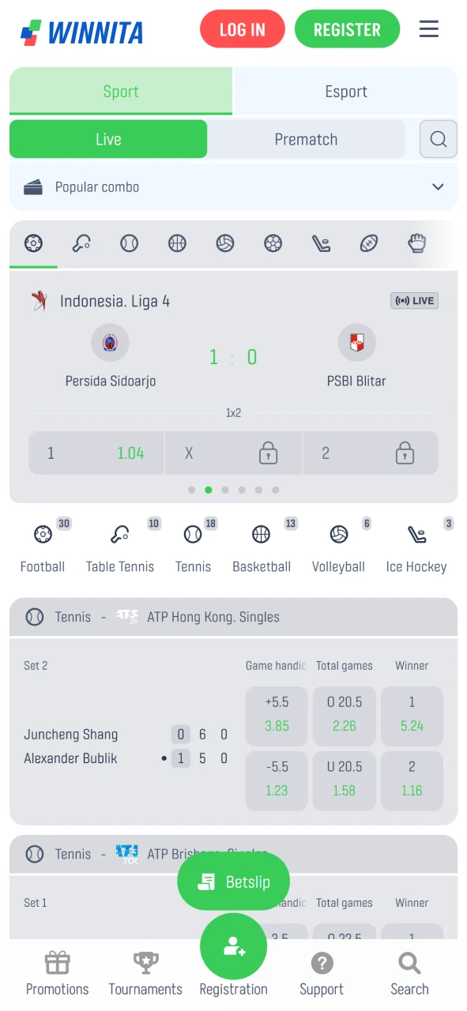Select the Sport mode toggle
Image resolution: width=467 pixels, height=1011 pixels.
(x=121, y=91)
